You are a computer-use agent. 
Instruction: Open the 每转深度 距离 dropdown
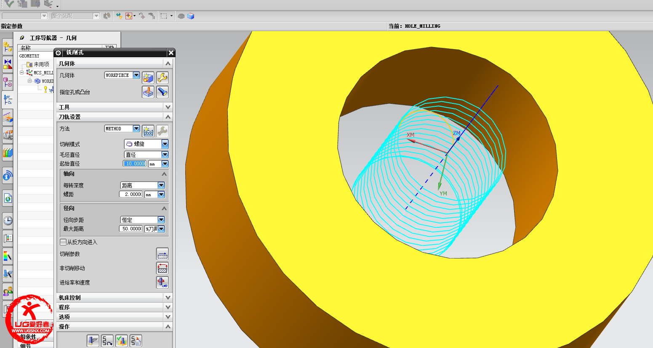coord(161,185)
